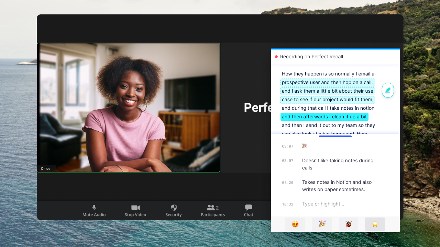
Task: Click transcript line "prospective user and then hop"
Action: (327, 82)
